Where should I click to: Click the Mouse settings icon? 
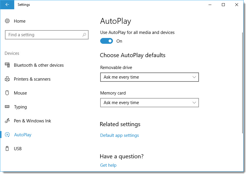pos(7,93)
